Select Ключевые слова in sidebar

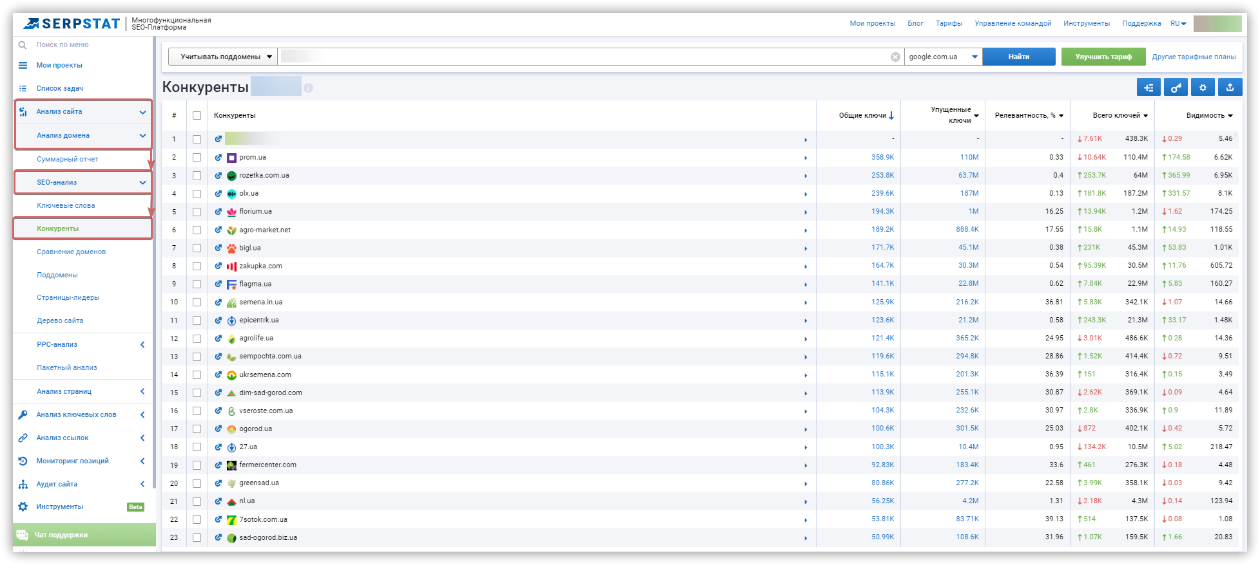66,205
